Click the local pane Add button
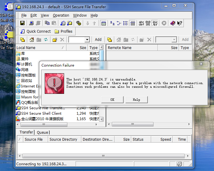The image size is (214, 171). click(x=98, y=40)
